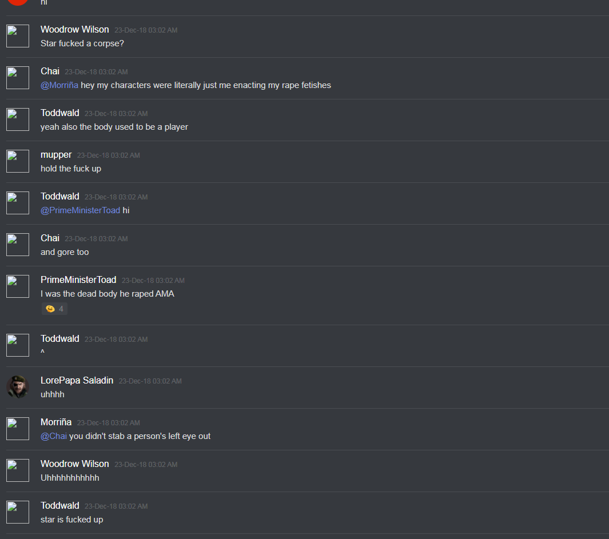Click Chai's avatar next to fetishes message
Viewport: 609px width, 539px height.
click(18, 78)
